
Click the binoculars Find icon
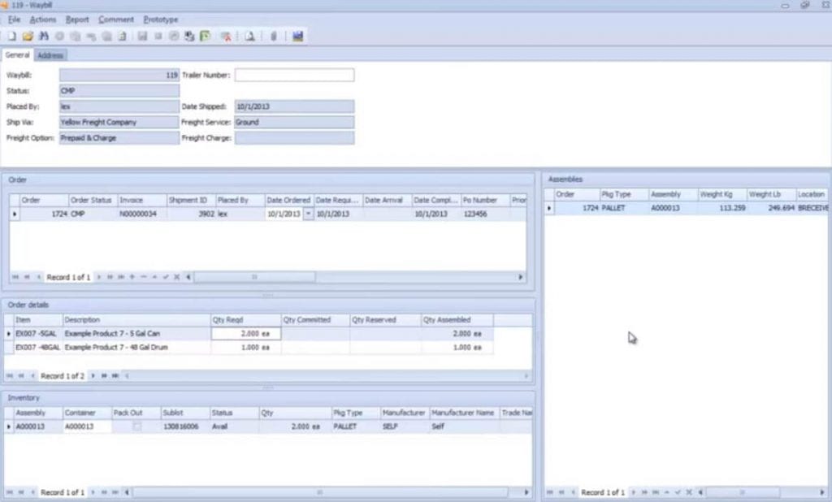click(44, 37)
